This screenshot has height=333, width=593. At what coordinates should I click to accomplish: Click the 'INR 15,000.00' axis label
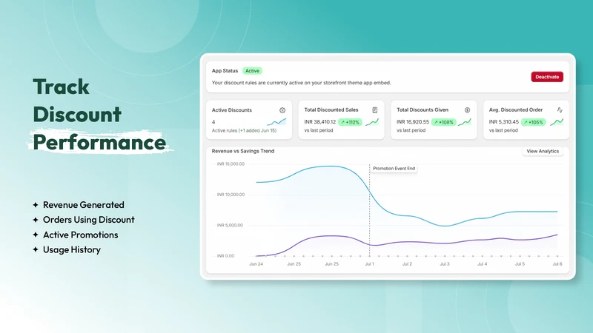231,164
